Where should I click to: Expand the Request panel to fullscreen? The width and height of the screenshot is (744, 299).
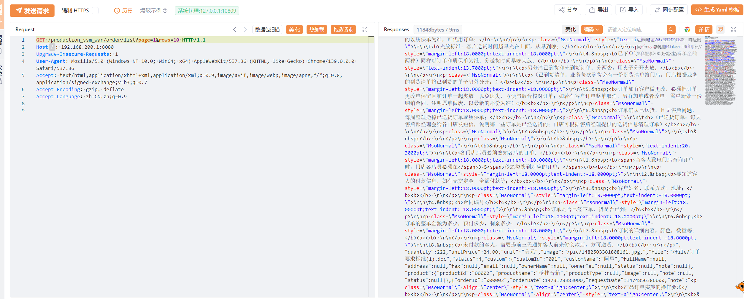click(365, 29)
